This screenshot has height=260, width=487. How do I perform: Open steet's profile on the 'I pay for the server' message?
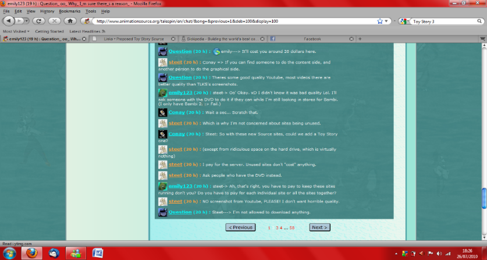(175, 165)
